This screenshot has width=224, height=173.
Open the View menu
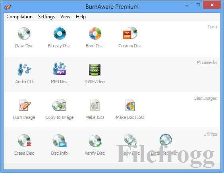click(x=65, y=17)
